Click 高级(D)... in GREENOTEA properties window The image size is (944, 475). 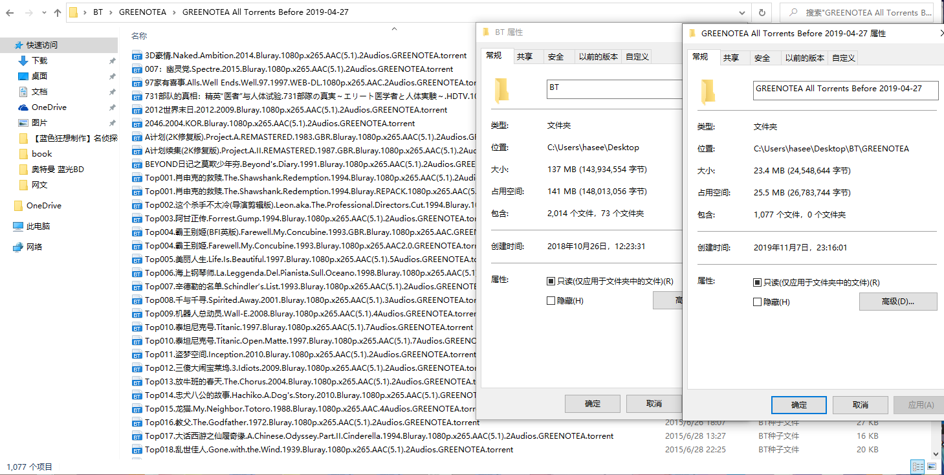[898, 302]
